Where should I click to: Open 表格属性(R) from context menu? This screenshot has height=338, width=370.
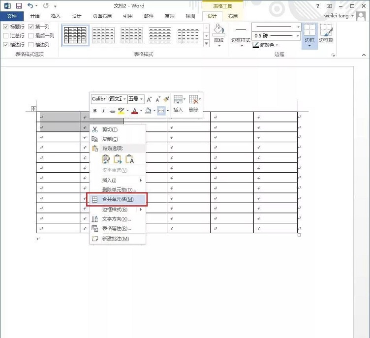(x=116, y=228)
